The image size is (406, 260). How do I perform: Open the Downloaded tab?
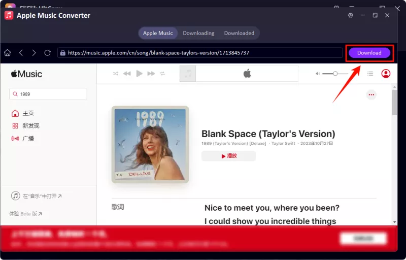click(x=239, y=33)
